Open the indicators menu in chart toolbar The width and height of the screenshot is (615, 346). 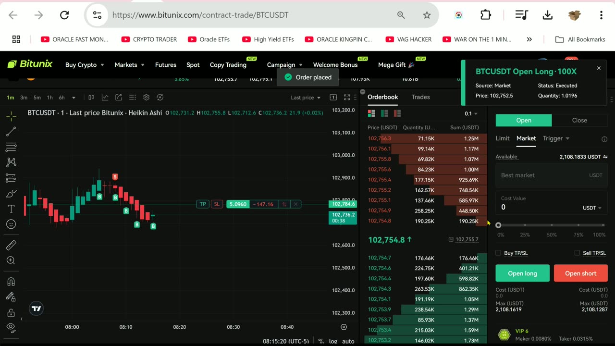(105, 98)
